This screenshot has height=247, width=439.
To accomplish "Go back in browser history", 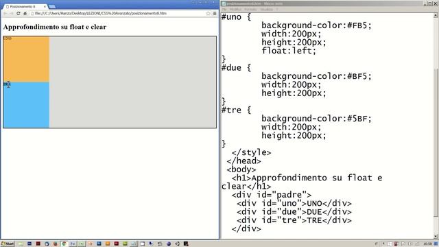I will click(x=5, y=14).
